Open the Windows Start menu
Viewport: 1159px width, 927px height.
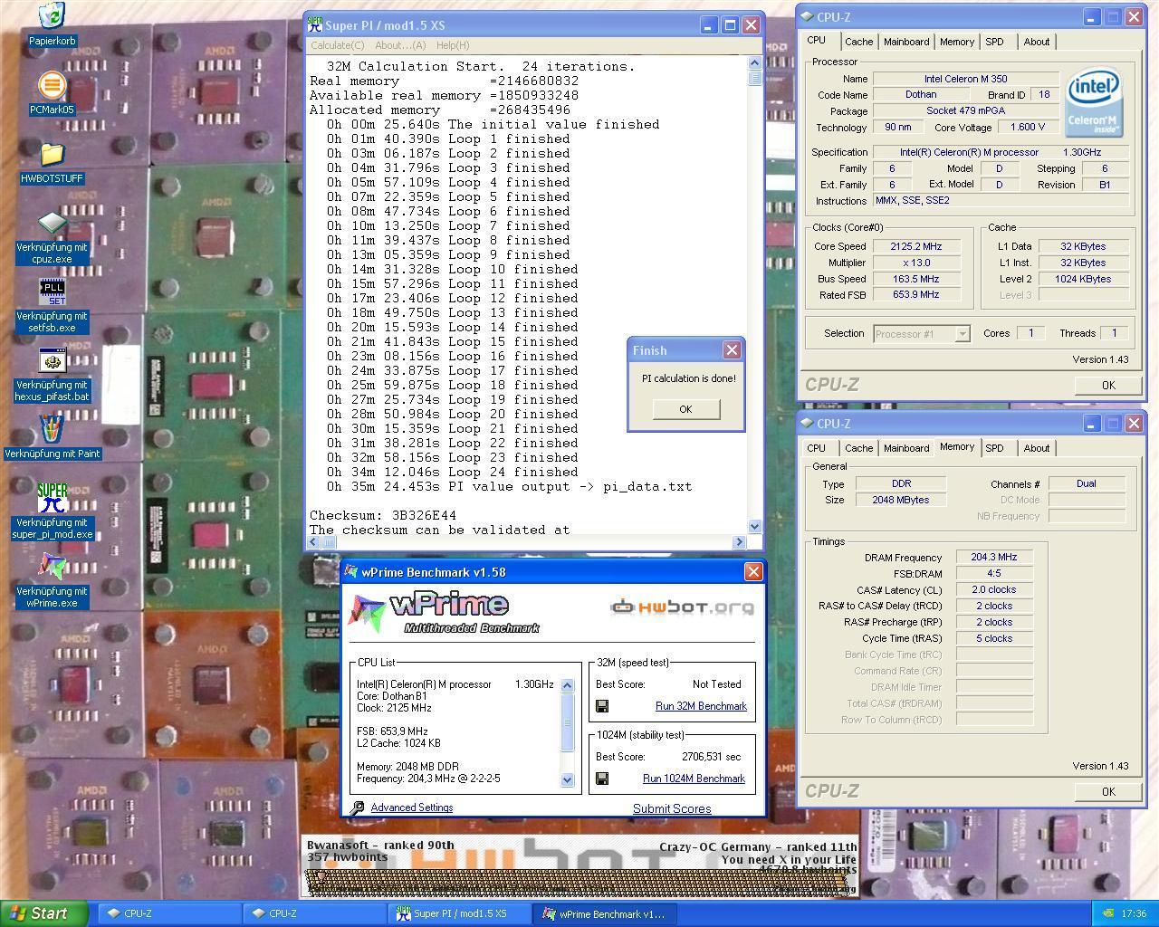click(44, 913)
